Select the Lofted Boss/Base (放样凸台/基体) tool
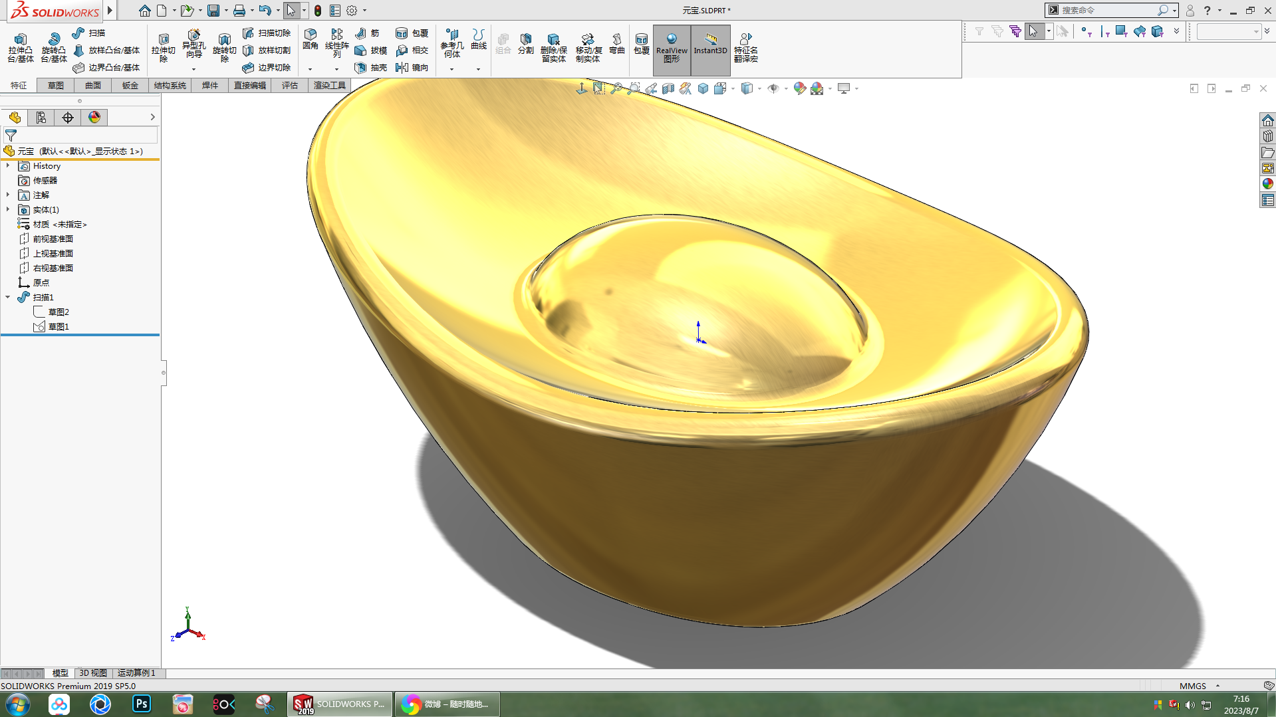The image size is (1276, 717). 106,50
